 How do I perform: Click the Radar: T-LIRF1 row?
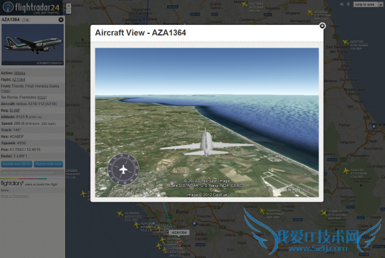(33, 156)
